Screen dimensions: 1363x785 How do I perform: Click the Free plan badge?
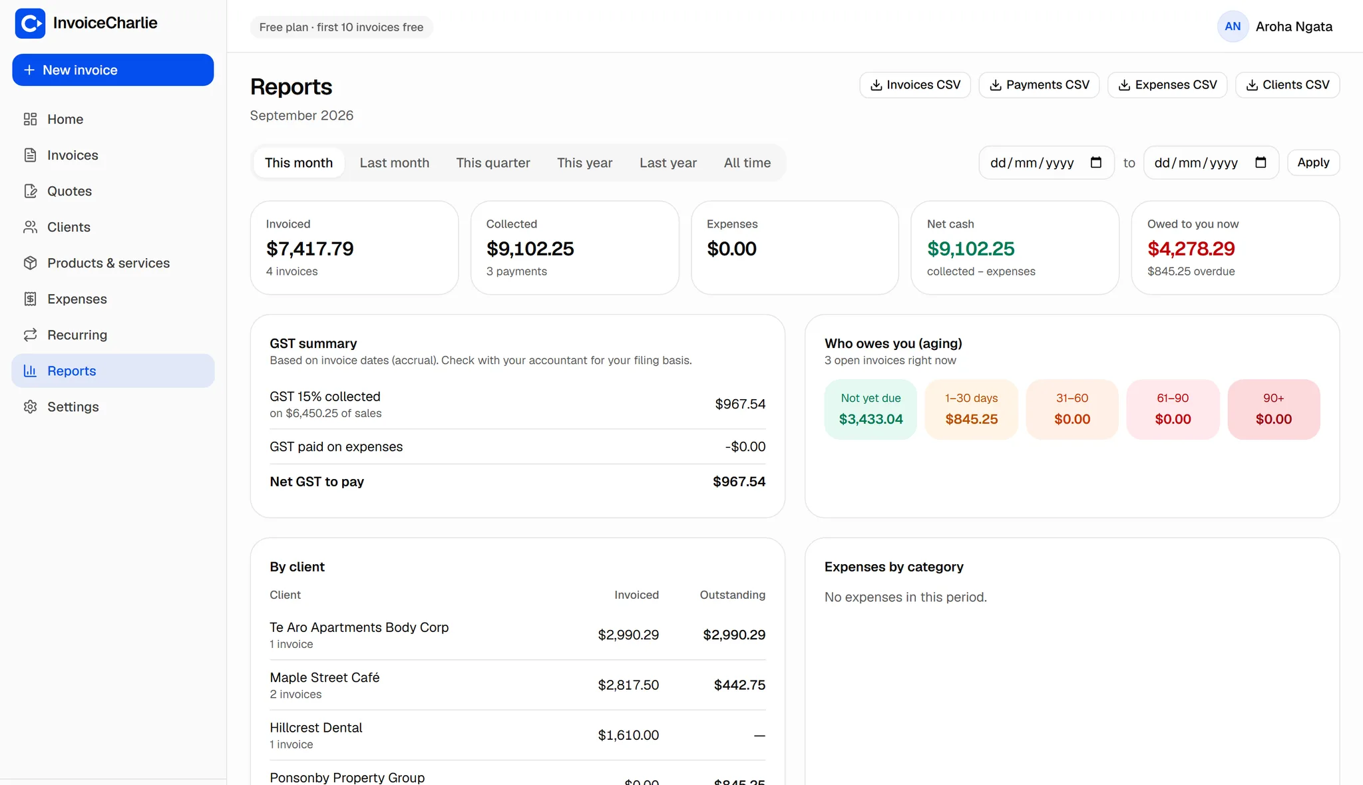(341, 27)
